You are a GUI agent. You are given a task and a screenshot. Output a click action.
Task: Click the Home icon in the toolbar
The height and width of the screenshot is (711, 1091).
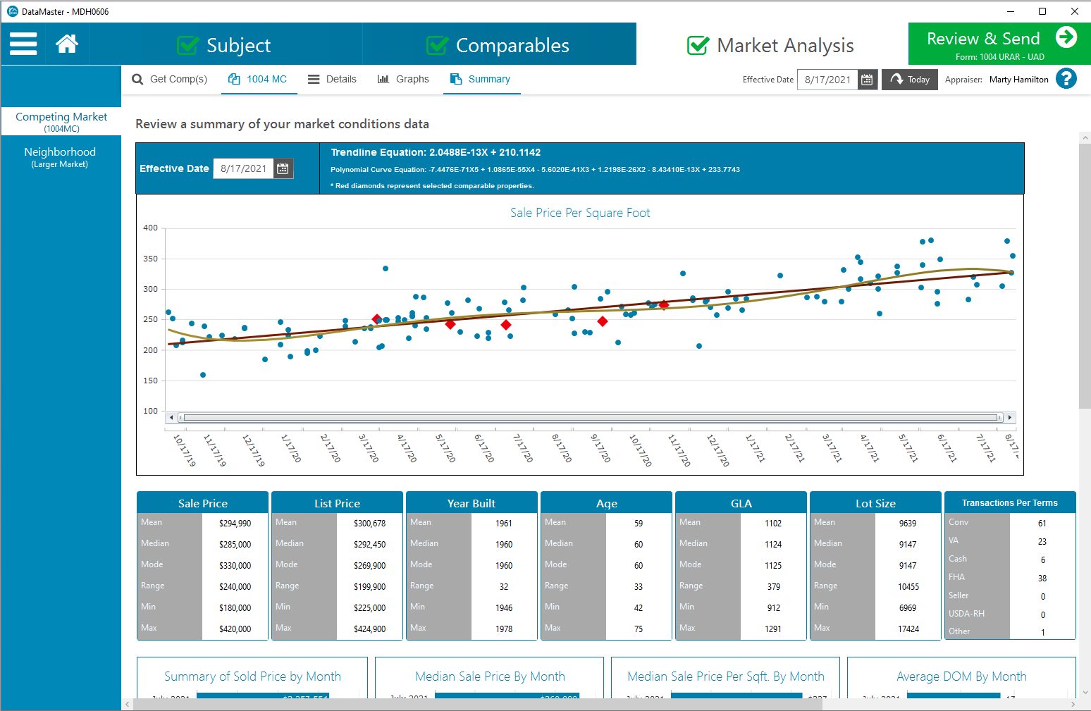click(67, 44)
